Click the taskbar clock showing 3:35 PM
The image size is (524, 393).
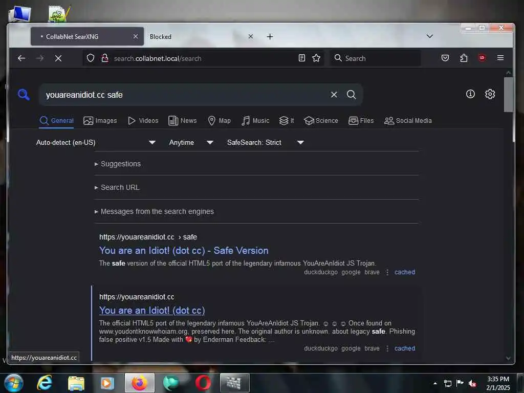(x=498, y=383)
